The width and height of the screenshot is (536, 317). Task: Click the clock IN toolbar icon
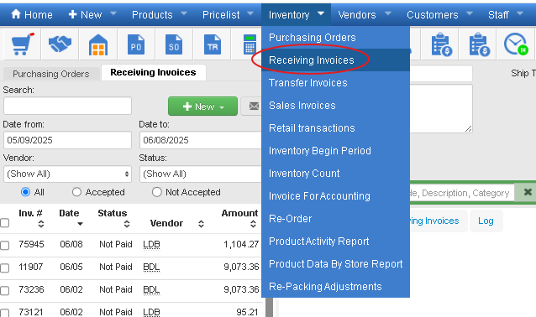coord(516,44)
